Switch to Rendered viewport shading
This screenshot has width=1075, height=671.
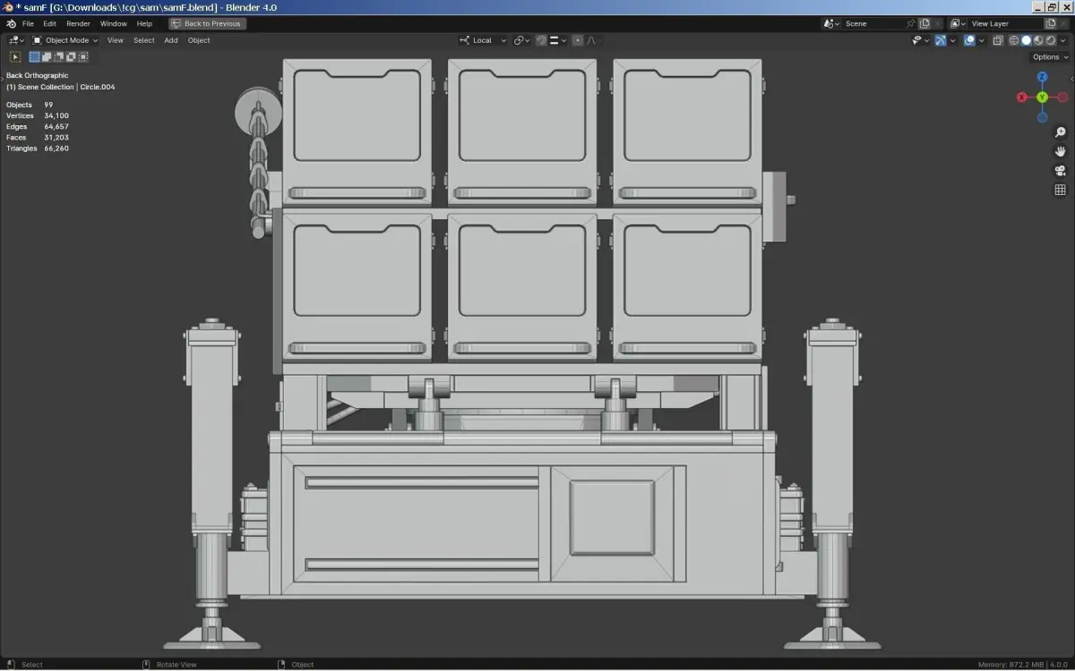(x=1051, y=40)
